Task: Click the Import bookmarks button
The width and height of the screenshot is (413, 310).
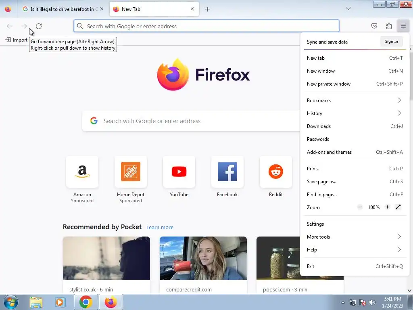Action: tap(16, 40)
